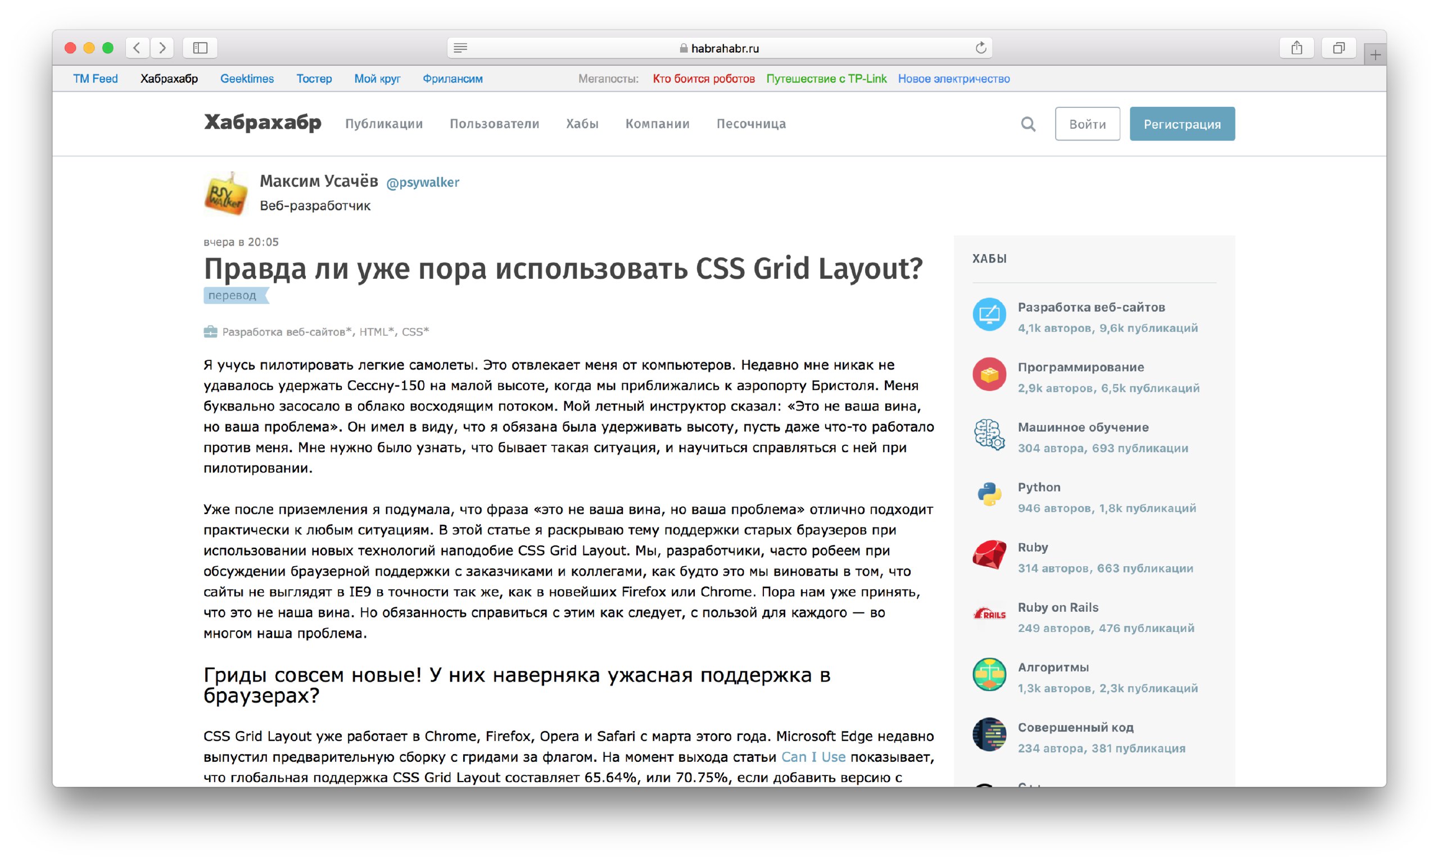This screenshot has width=1439, height=862.
Task: Open Python hub title in sidebar
Action: coord(1039,488)
